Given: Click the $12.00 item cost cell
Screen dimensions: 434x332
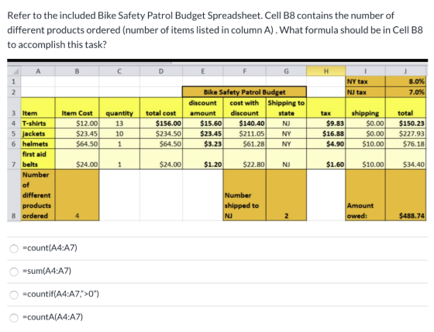Looking at the screenshot, I should (x=77, y=123).
